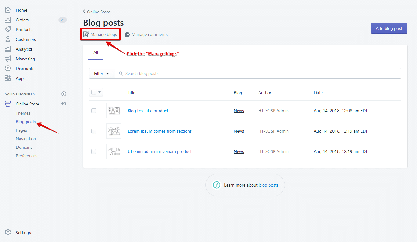
Task: Open the Analytics section
Action: tap(24, 49)
